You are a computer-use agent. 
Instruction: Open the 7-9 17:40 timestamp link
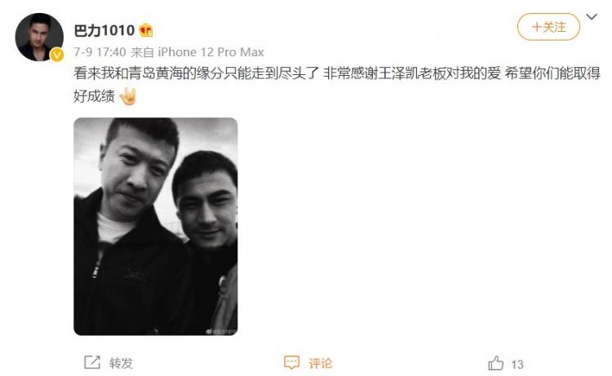[x=100, y=52]
